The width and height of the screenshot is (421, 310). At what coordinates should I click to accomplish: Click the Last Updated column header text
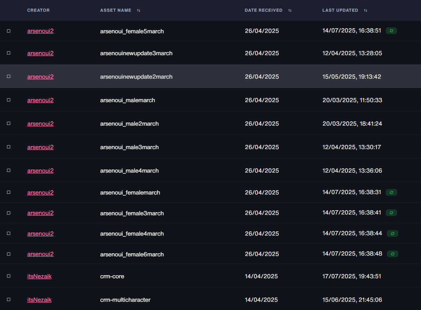(340, 10)
